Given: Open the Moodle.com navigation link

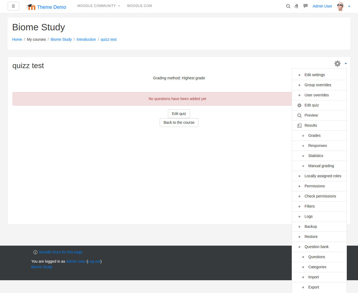Looking at the screenshot, I should 139,6.
